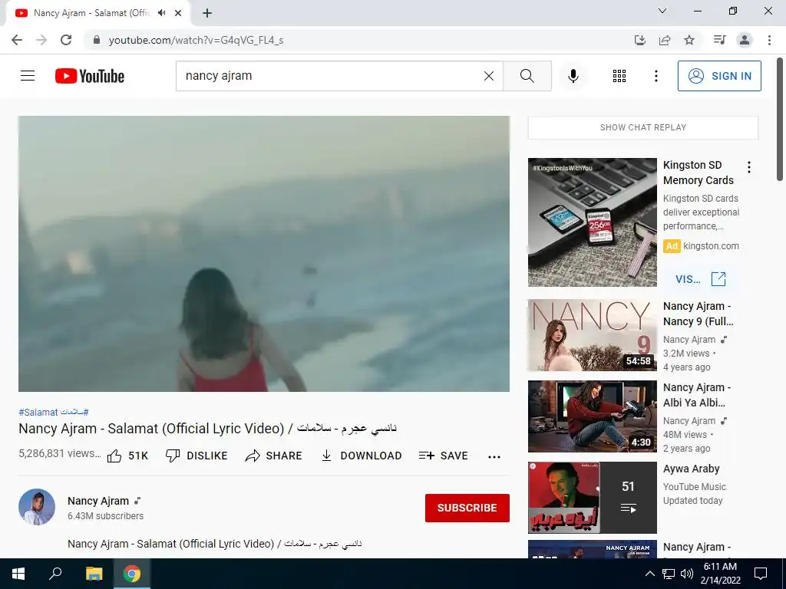Open Nancy Ajram - Albi Ya Albi video title
786x589 pixels.
coord(697,395)
